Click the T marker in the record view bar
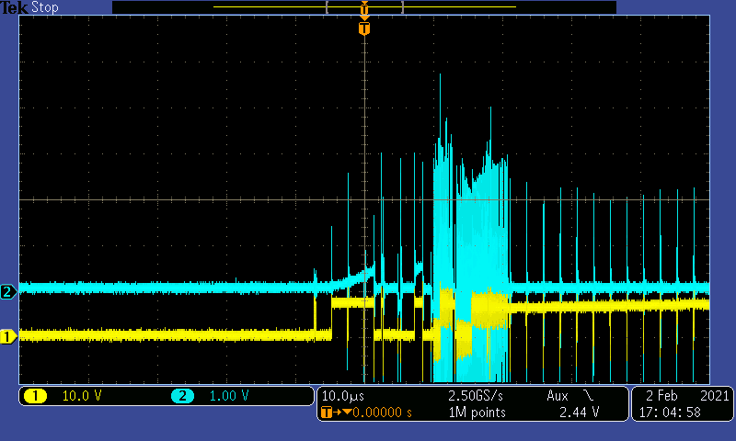Screen dimensions: 736x441 (x=364, y=8)
